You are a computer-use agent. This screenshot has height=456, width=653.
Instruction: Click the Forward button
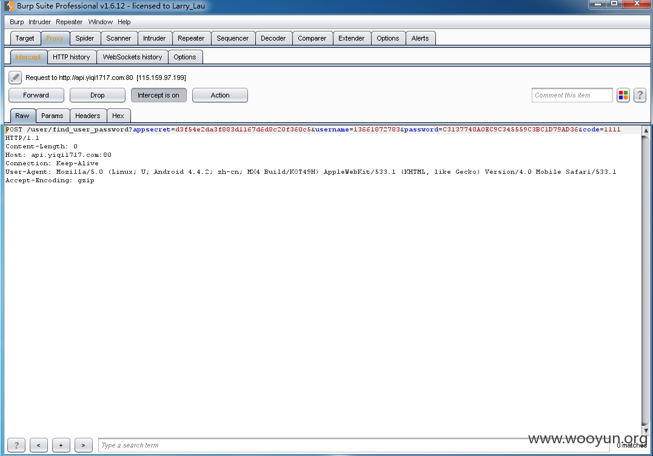36,95
